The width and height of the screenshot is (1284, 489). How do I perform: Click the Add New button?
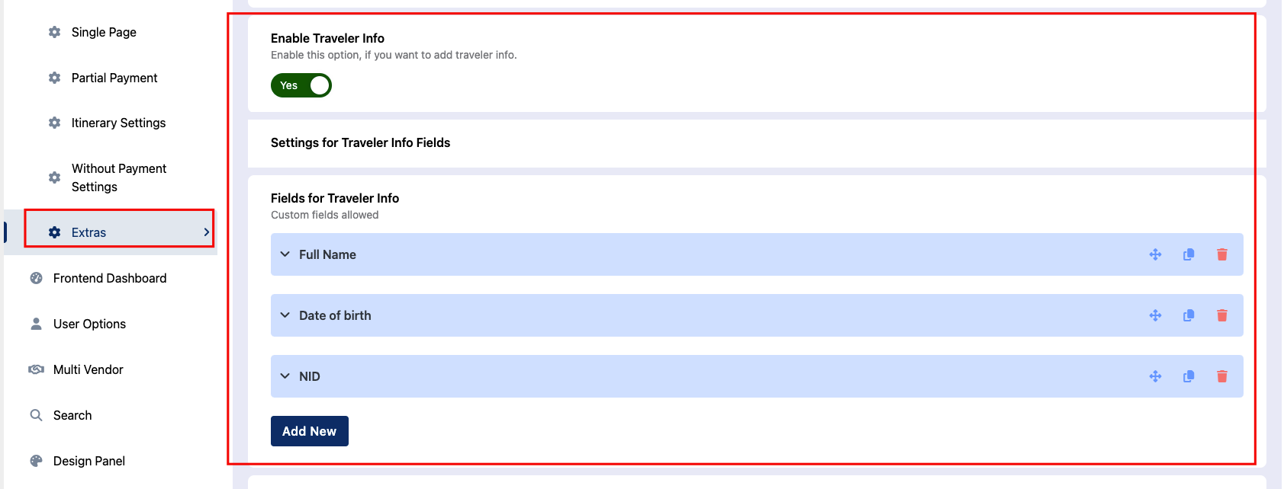tap(309, 431)
